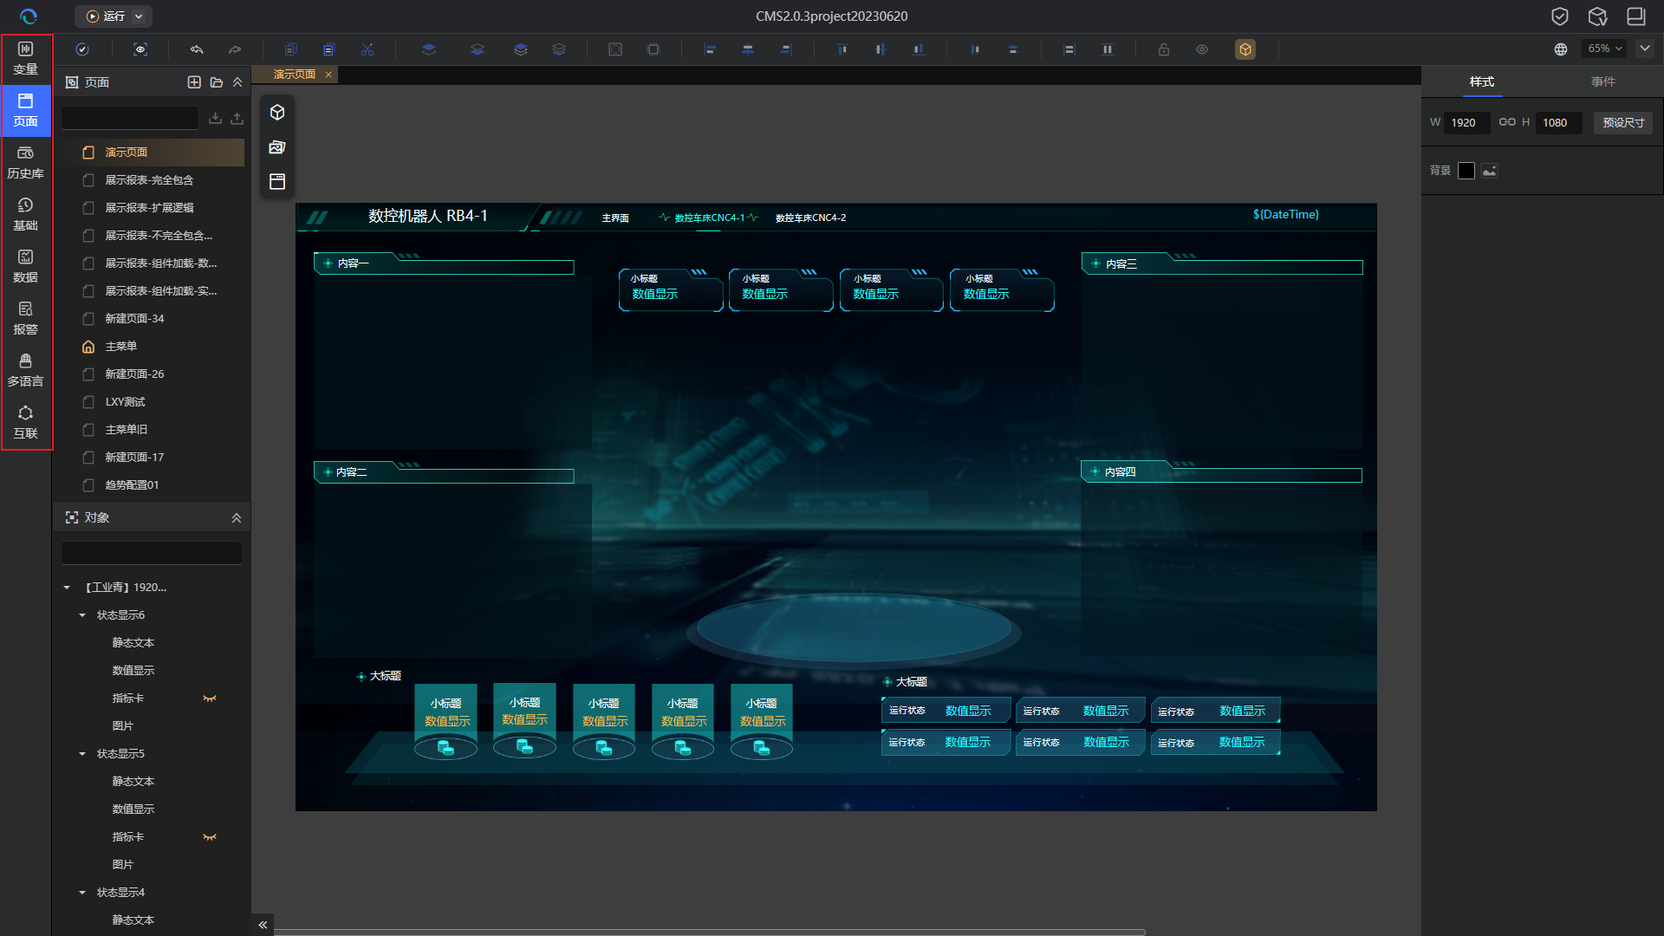
Task: Toggle the visibility eye icon in toolbar
Action: tap(1202, 49)
